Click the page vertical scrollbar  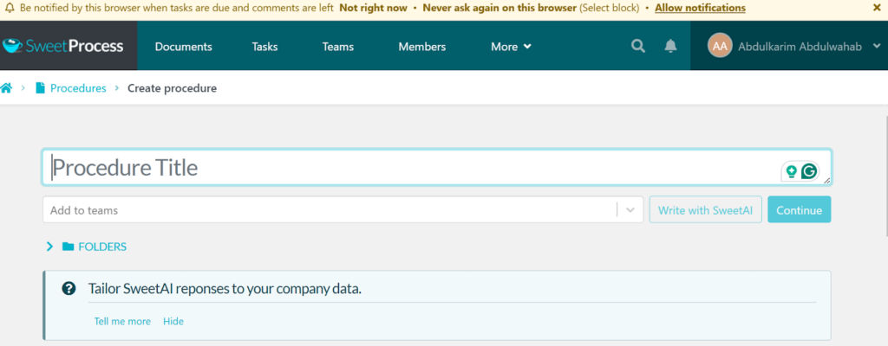pyautogui.click(x=885, y=176)
